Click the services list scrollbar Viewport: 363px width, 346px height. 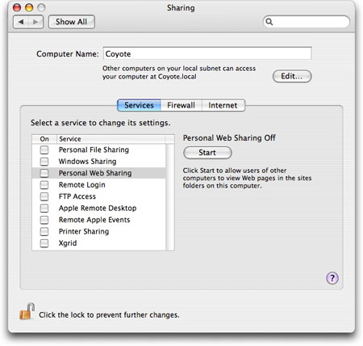click(x=170, y=197)
